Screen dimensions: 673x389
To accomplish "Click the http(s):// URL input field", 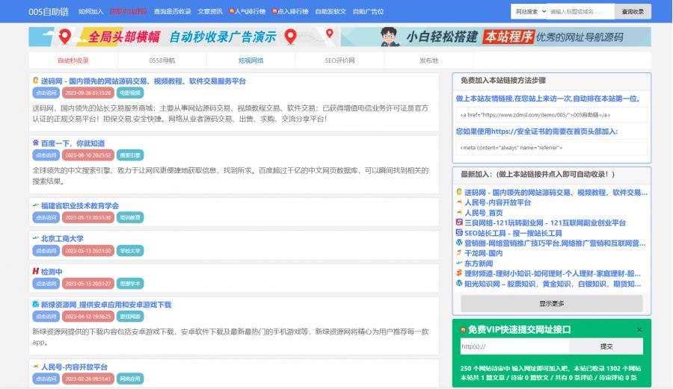I will click(515, 346).
